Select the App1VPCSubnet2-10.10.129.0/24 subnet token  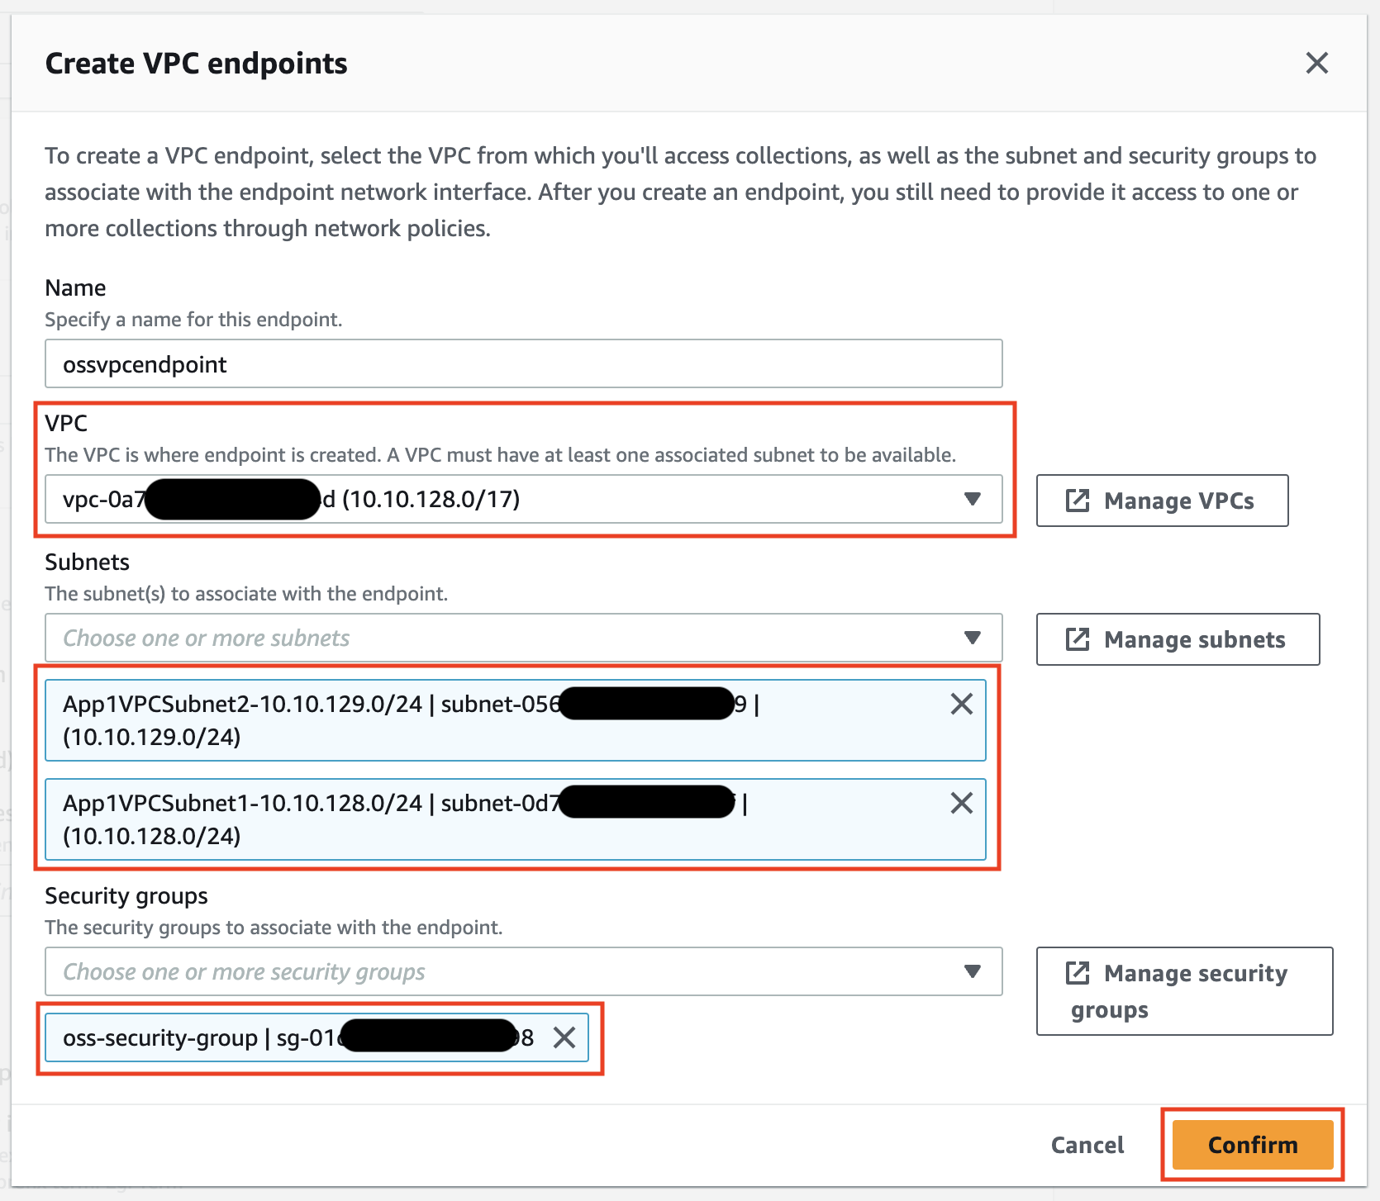tap(331, 720)
